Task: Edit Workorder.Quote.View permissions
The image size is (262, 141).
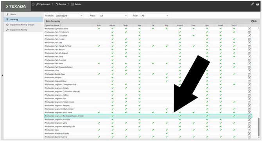Action: coord(249,74)
